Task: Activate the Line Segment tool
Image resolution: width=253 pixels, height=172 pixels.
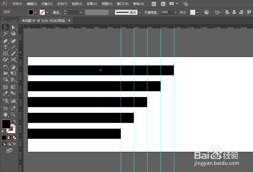Action: (x=13, y=47)
